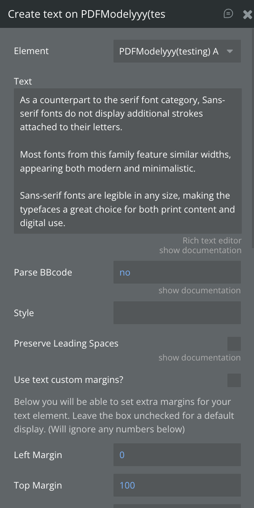254x508 pixels.
Task: Enable Preserve Leading Spaces checkbox
Action: point(234,344)
